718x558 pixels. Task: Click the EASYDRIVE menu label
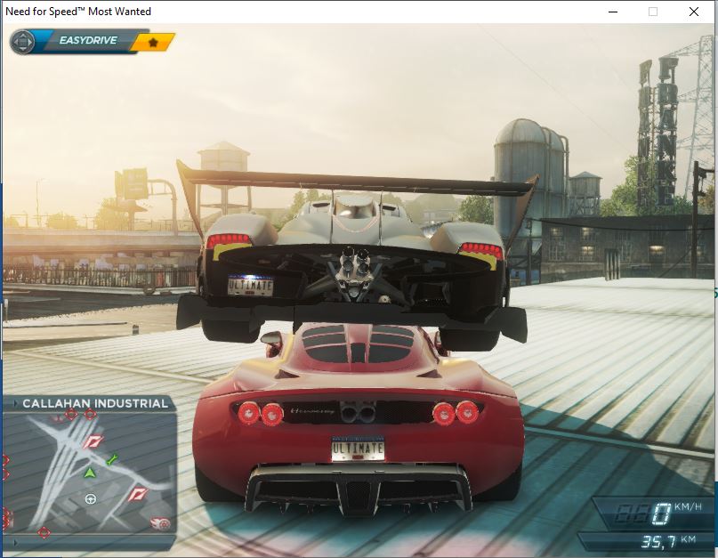[x=88, y=40]
